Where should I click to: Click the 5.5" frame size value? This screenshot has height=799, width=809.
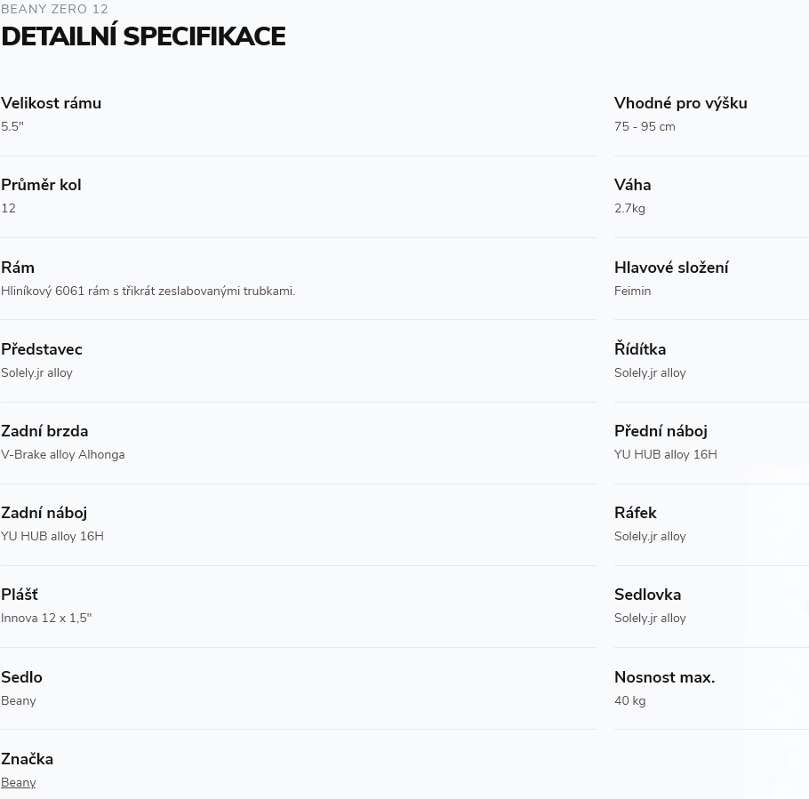click(12, 126)
